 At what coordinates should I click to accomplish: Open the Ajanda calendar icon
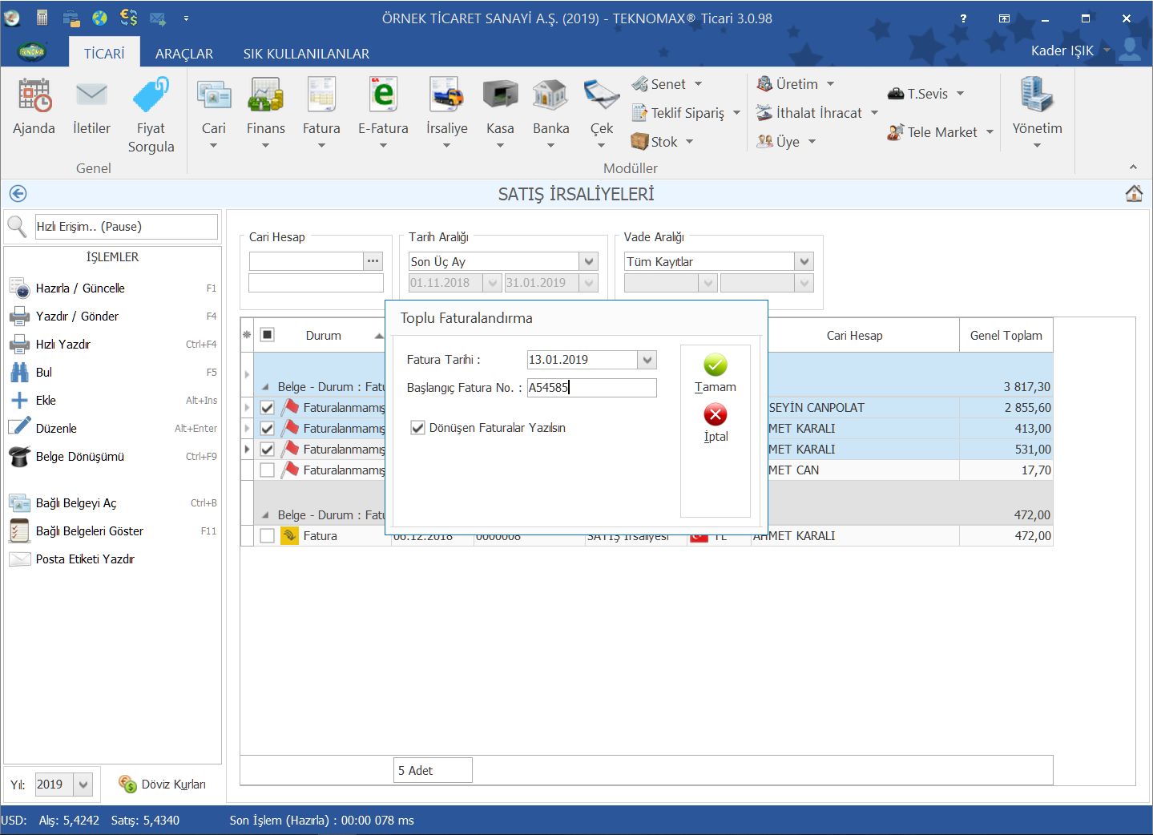point(34,96)
